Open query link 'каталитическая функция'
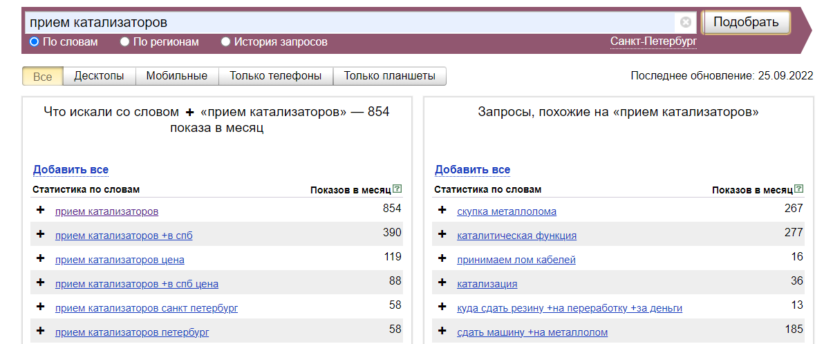The height and width of the screenshot is (344, 833). [x=516, y=236]
